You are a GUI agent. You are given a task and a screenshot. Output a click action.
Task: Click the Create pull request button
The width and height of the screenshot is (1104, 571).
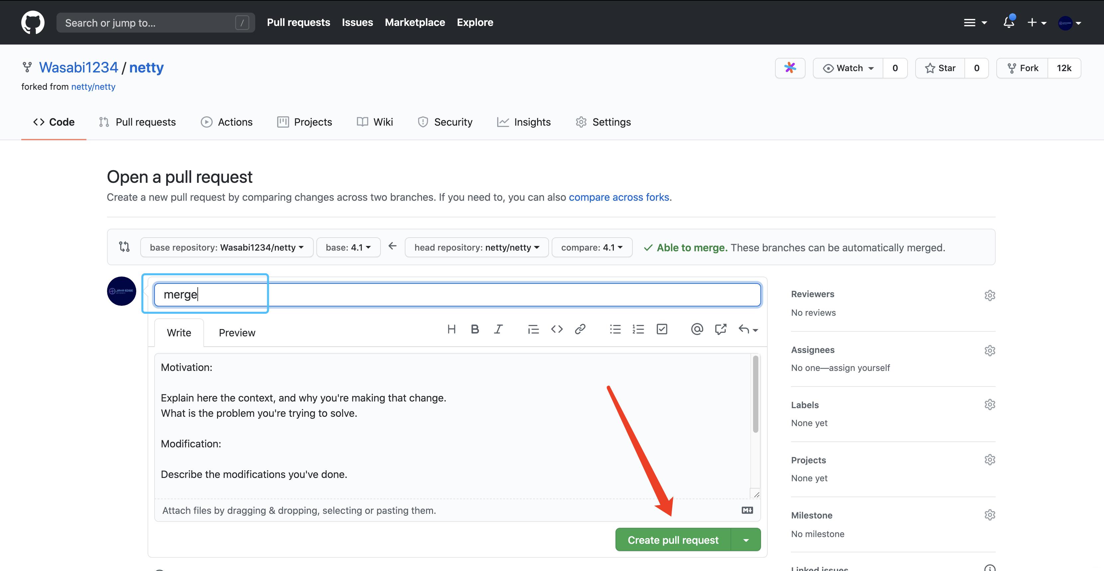tap(673, 540)
